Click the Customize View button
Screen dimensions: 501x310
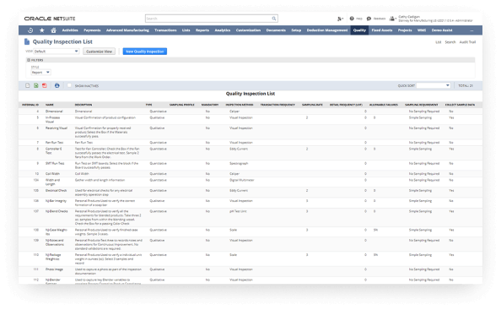[99, 52]
